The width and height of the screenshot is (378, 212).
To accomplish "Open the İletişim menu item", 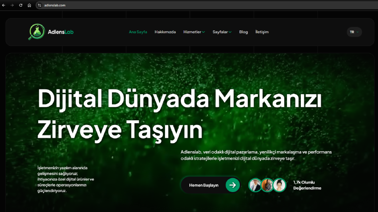I will pyautogui.click(x=262, y=32).
